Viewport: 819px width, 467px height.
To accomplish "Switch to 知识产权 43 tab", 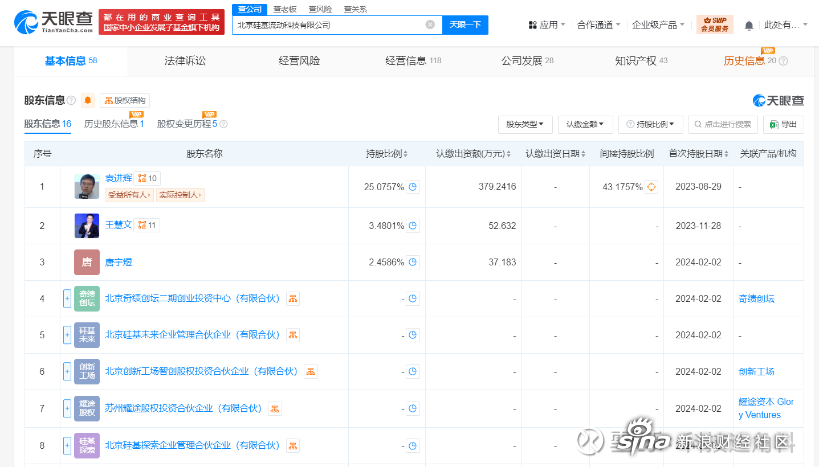I will 641,61.
